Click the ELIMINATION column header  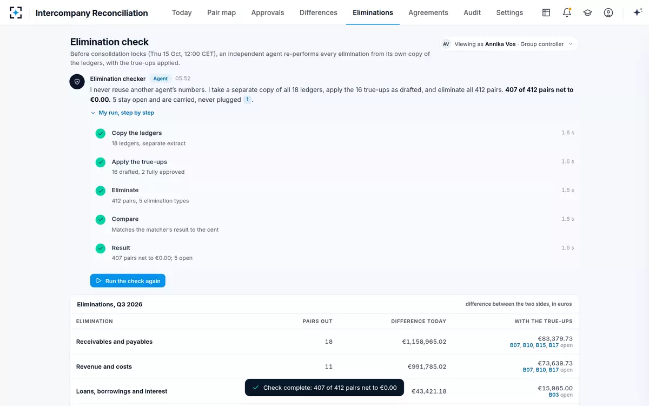pos(95,321)
